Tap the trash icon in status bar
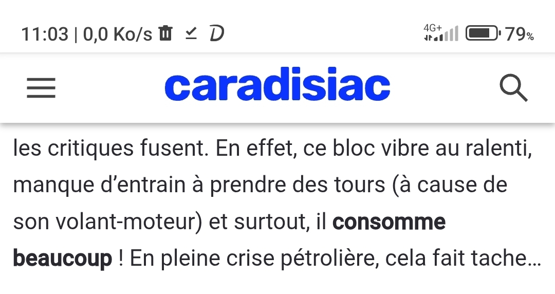 click(x=165, y=33)
